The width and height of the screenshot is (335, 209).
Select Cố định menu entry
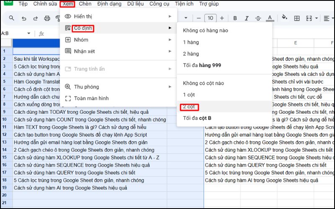point(119,28)
